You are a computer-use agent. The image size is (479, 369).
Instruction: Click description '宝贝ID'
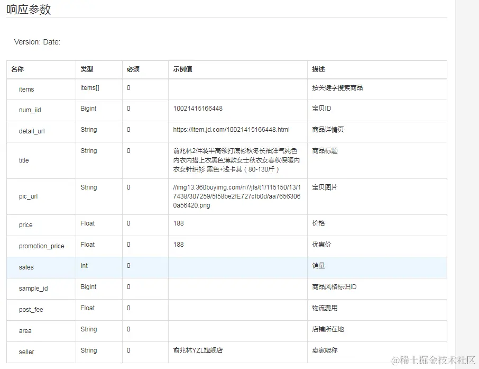tap(321, 109)
